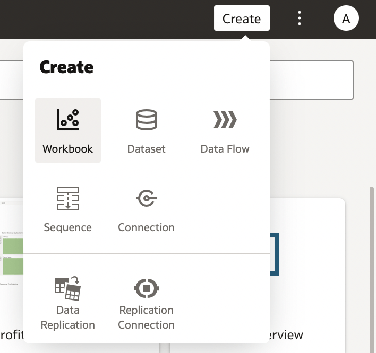Image resolution: width=376 pixels, height=353 pixels.
Task: Click the Sequence icon
Action: click(x=67, y=198)
